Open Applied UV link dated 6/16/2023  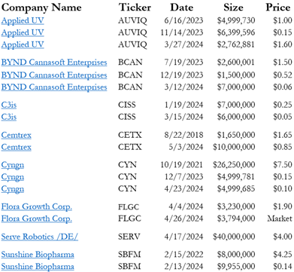(23, 20)
